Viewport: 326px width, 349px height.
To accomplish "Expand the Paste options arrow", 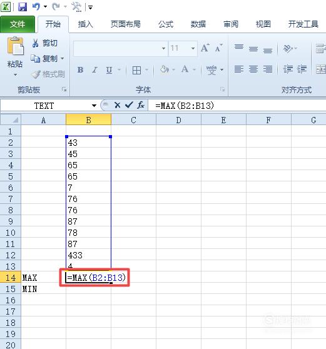I will click(x=15, y=75).
